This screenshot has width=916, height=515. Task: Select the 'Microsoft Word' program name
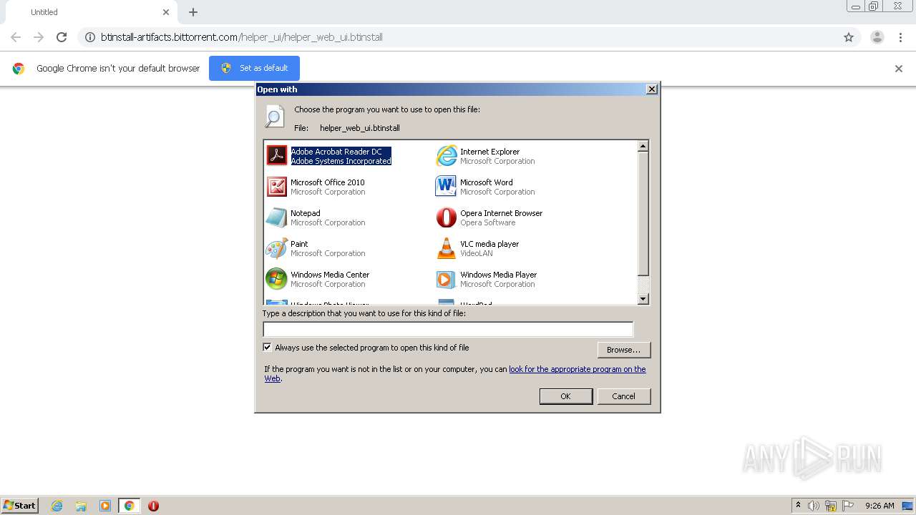tap(487, 182)
